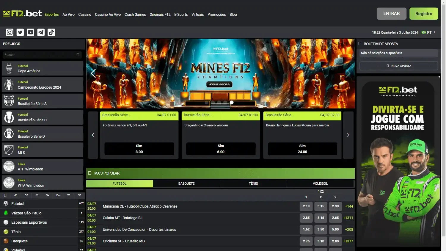This screenshot has width=446, height=251.
Task: Filter by day Do in date row
Action: 58,195
